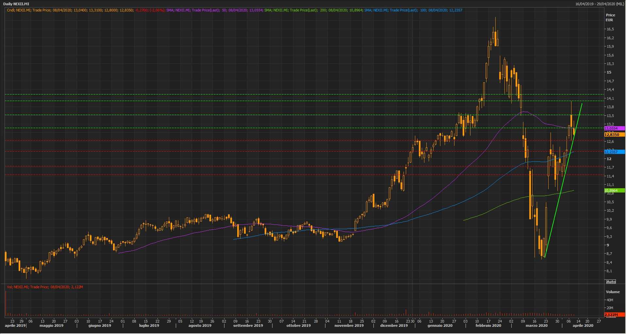The image size is (626, 334).
Task: Click the Auto scale button on price axis
Action: click(611, 282)
